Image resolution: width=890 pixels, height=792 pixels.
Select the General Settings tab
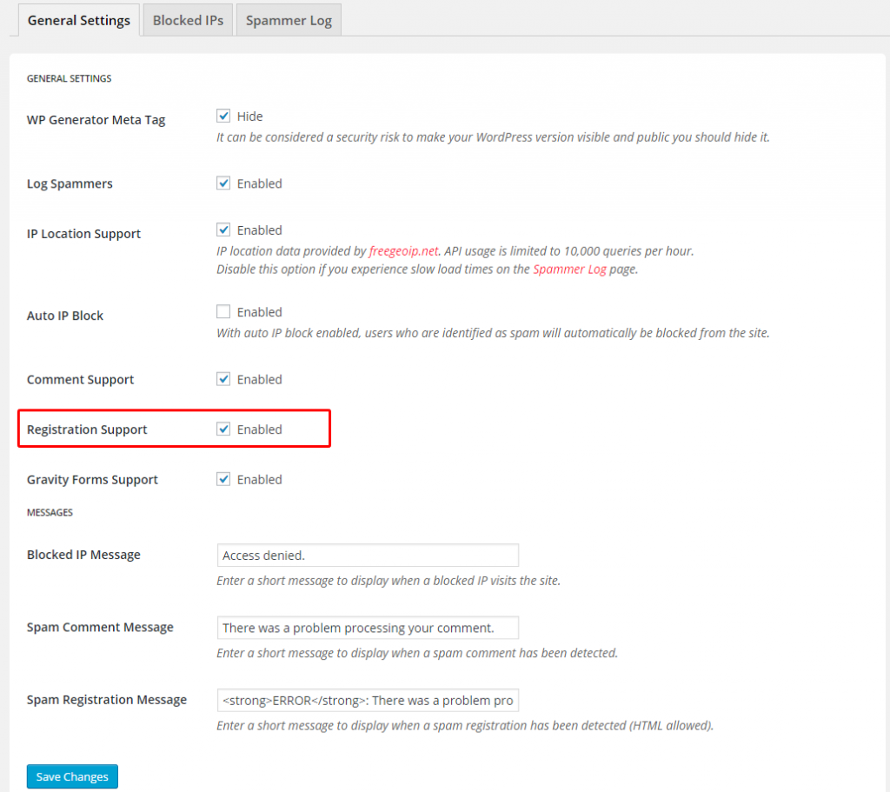79,21
